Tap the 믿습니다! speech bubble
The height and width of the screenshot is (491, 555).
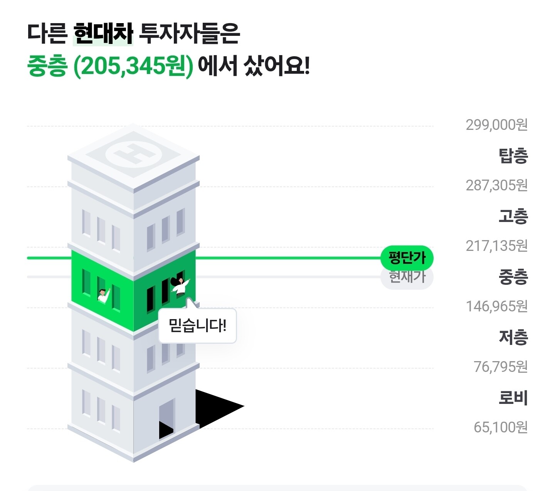click(x=197, y=326)
